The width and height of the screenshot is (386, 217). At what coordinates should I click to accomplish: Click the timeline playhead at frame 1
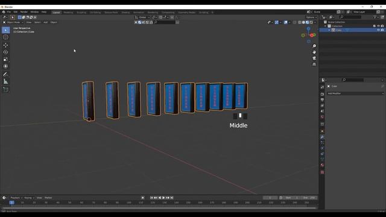tap(11, 203)
